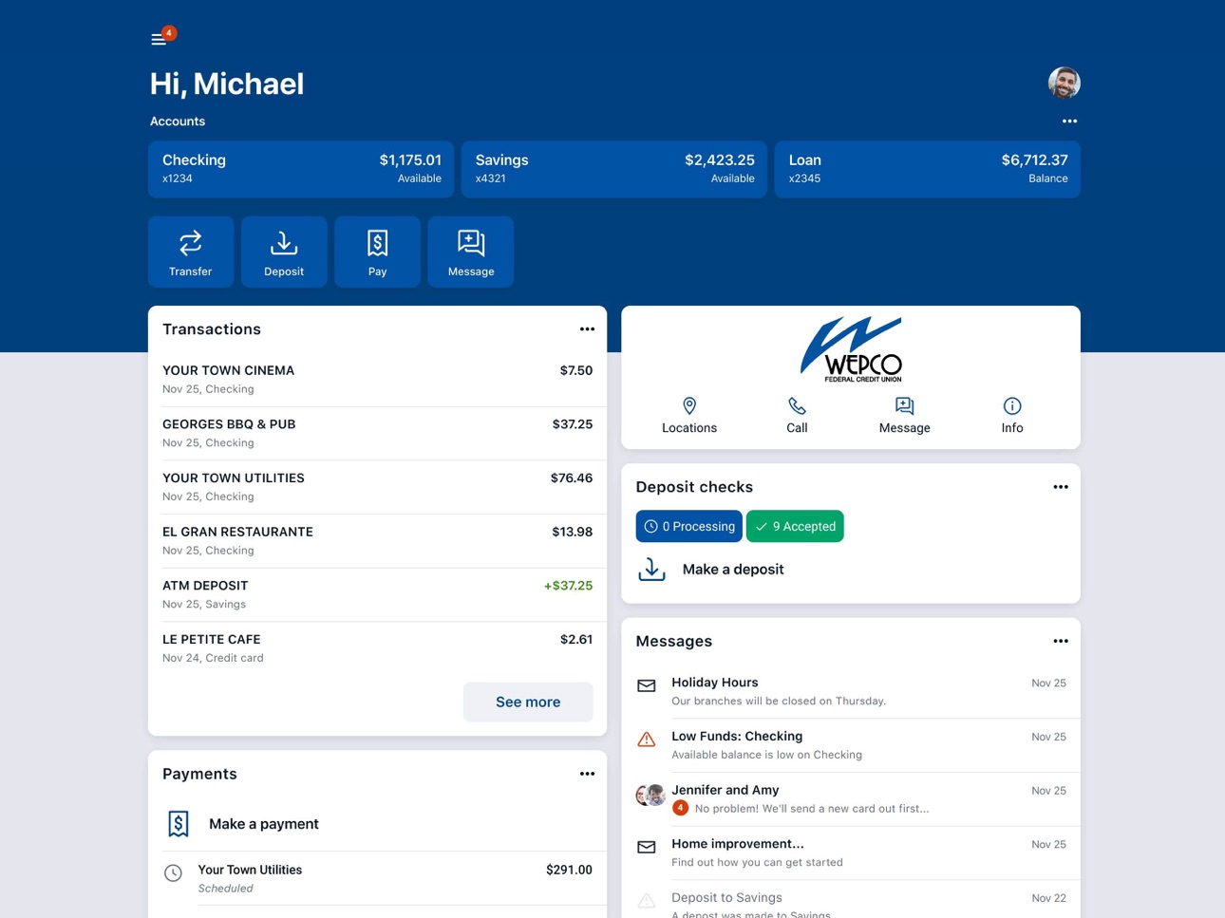Click the Jennifer and Amy avatars
This screenshot has width=1225, height=918.
click(650, 796)
